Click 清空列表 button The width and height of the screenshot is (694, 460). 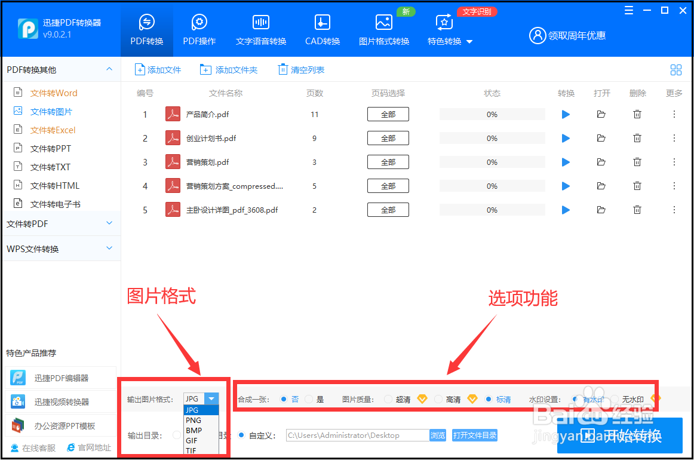tap(301, 70)
